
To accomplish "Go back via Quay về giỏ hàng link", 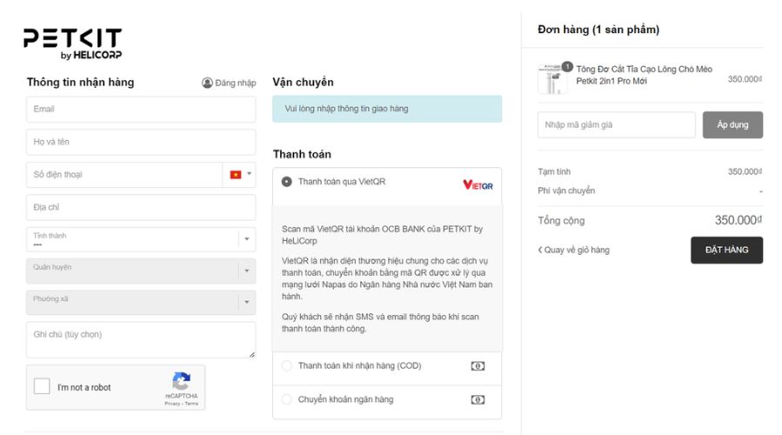I will [x=573, y=250].
